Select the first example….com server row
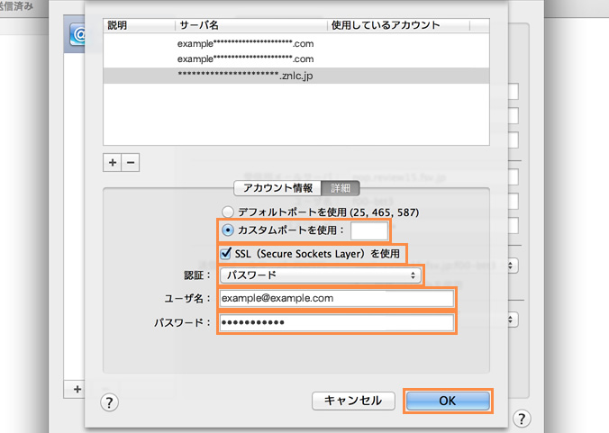Screen dimensions: 609x433 coord(296,43)
